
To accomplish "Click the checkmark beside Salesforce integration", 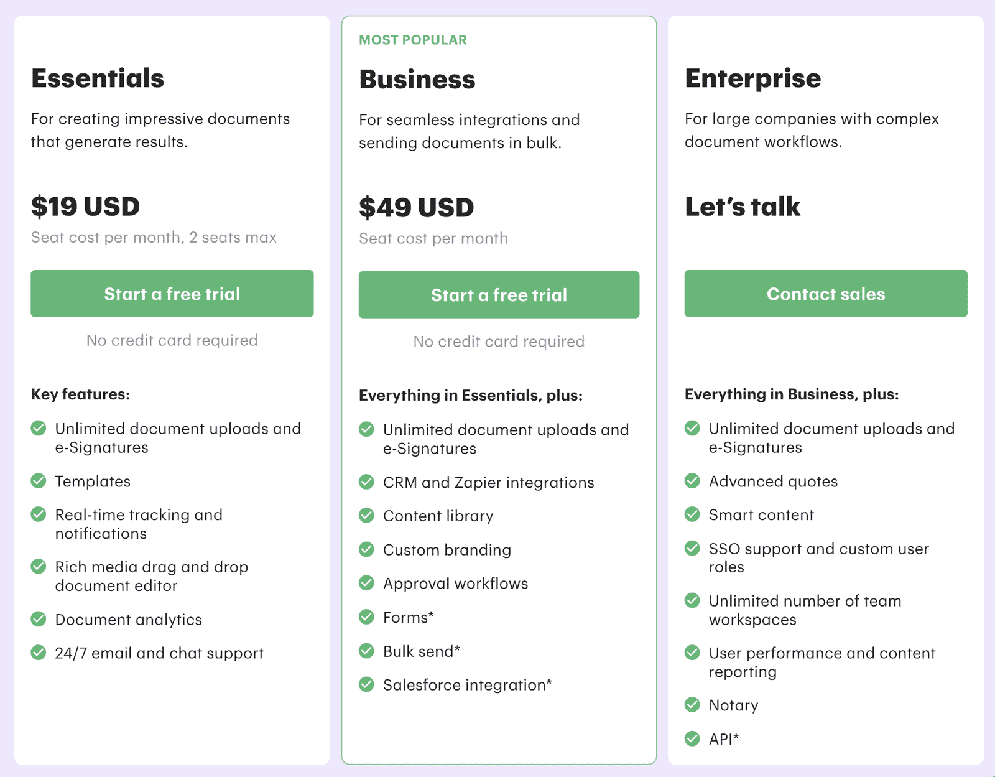I will [367, 684].
